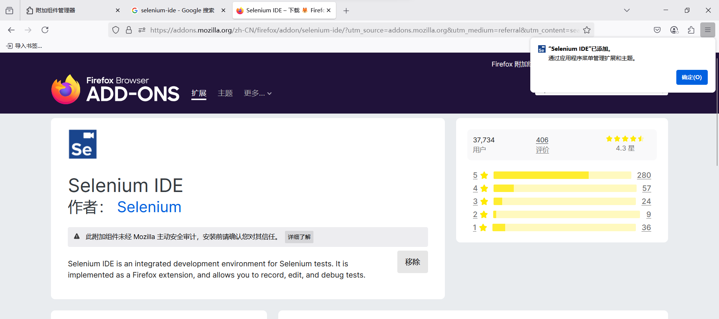The width and height of the screenshot is (719, 319).
Task: Go back with the back arrow
Action: 11,30
